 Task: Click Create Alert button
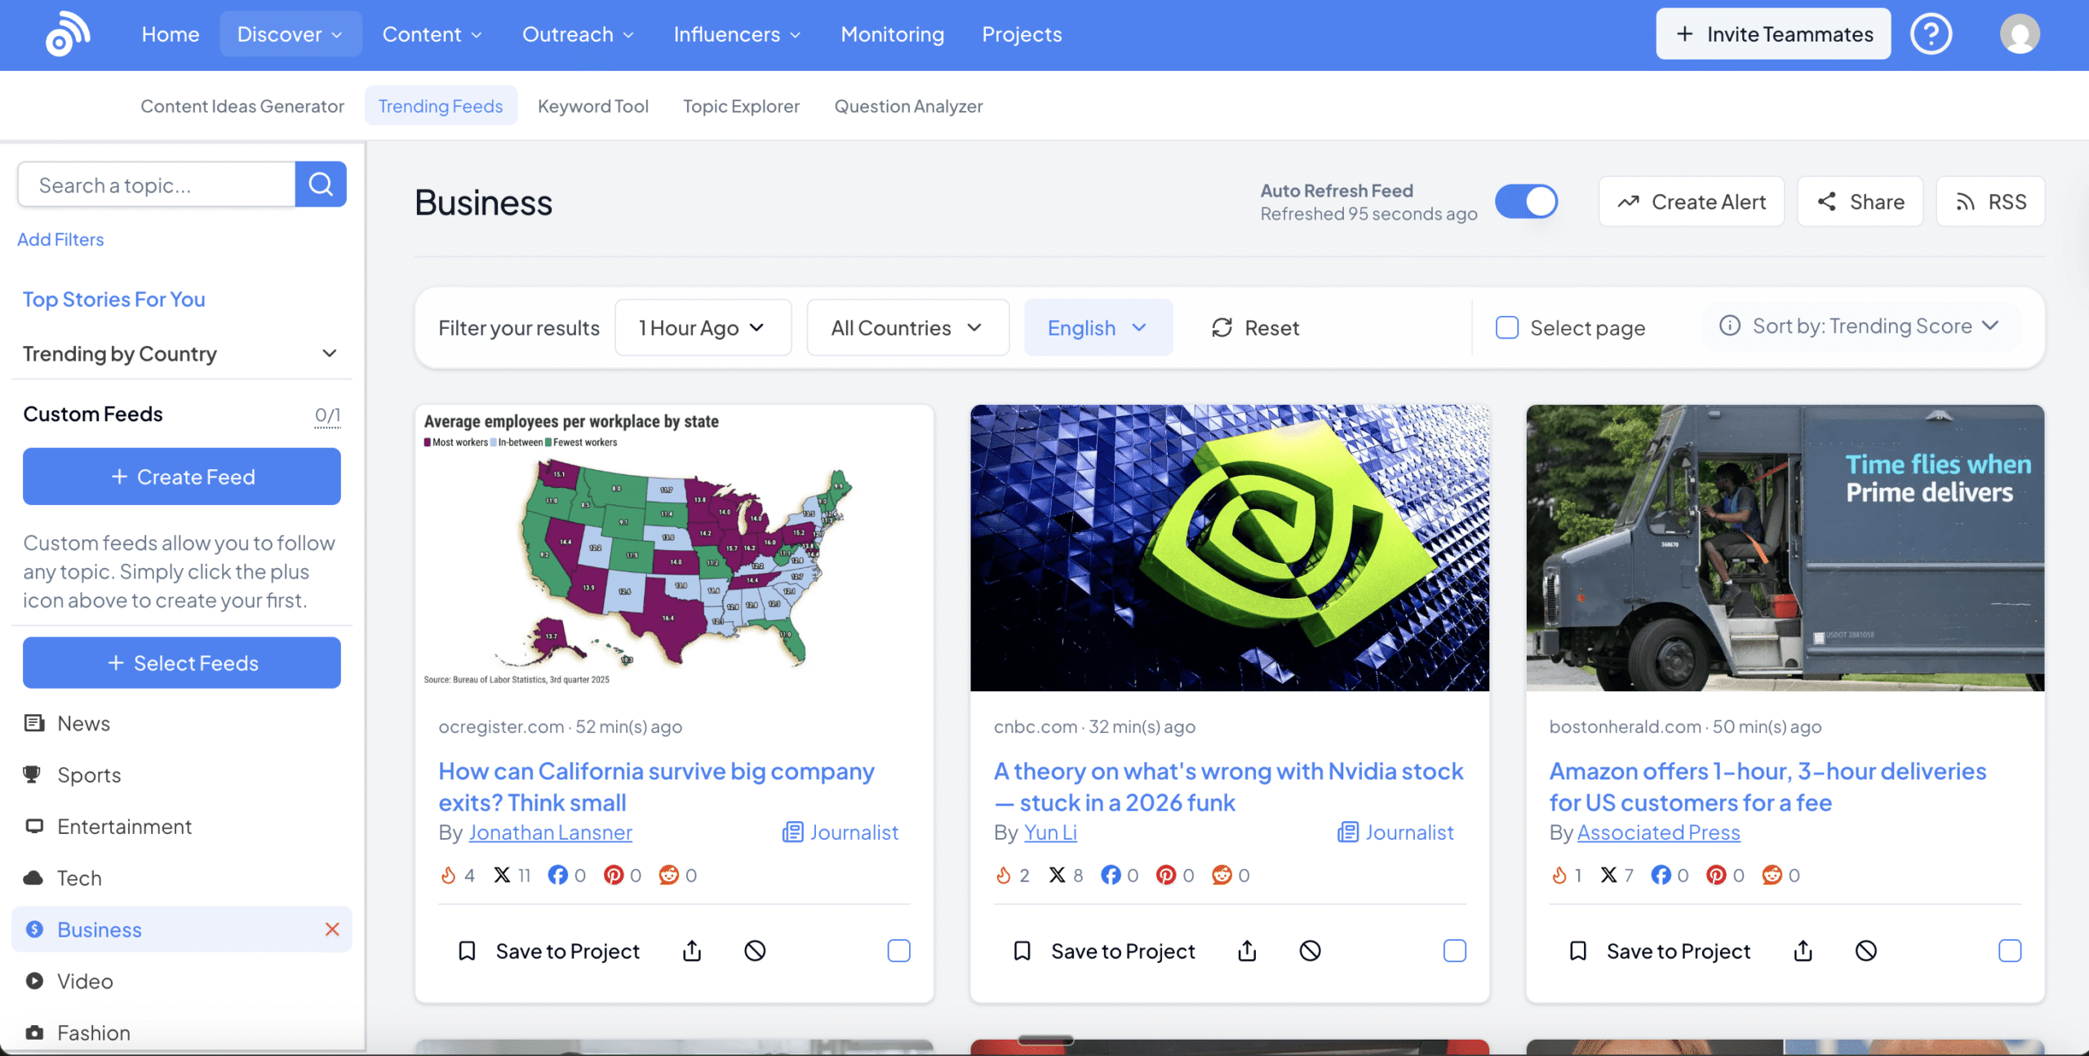tap(1692, 202)
